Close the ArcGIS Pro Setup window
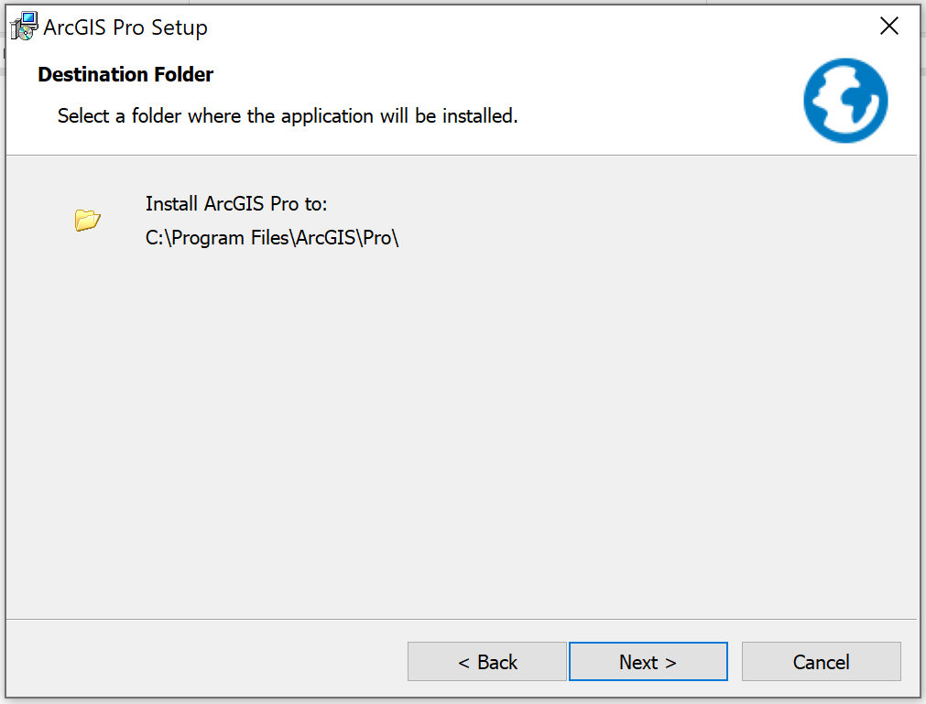The image size is (926, 704). 888,27
